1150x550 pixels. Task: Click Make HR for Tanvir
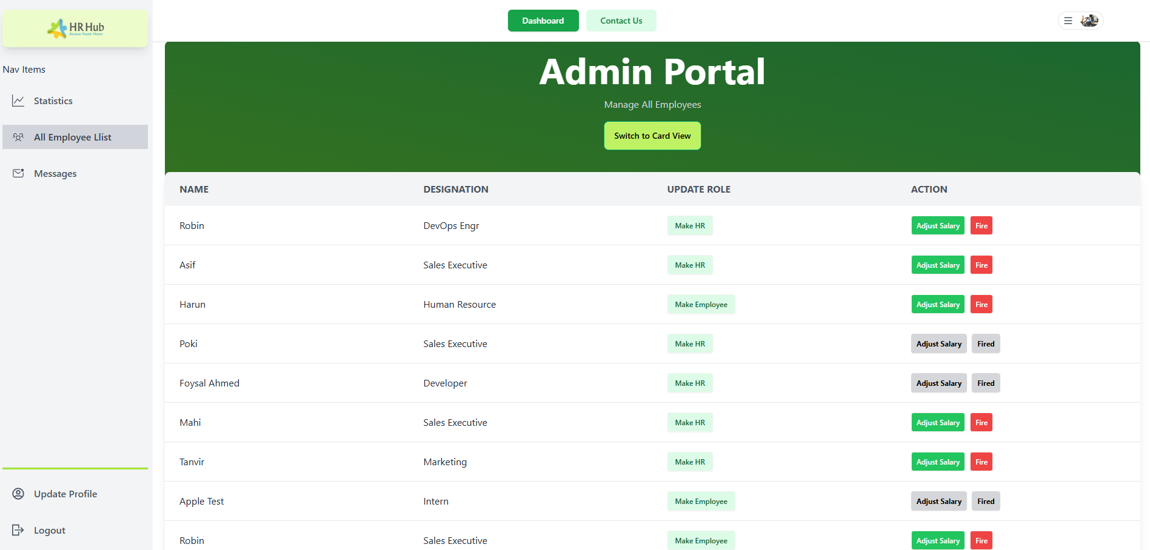coord(690,462)
